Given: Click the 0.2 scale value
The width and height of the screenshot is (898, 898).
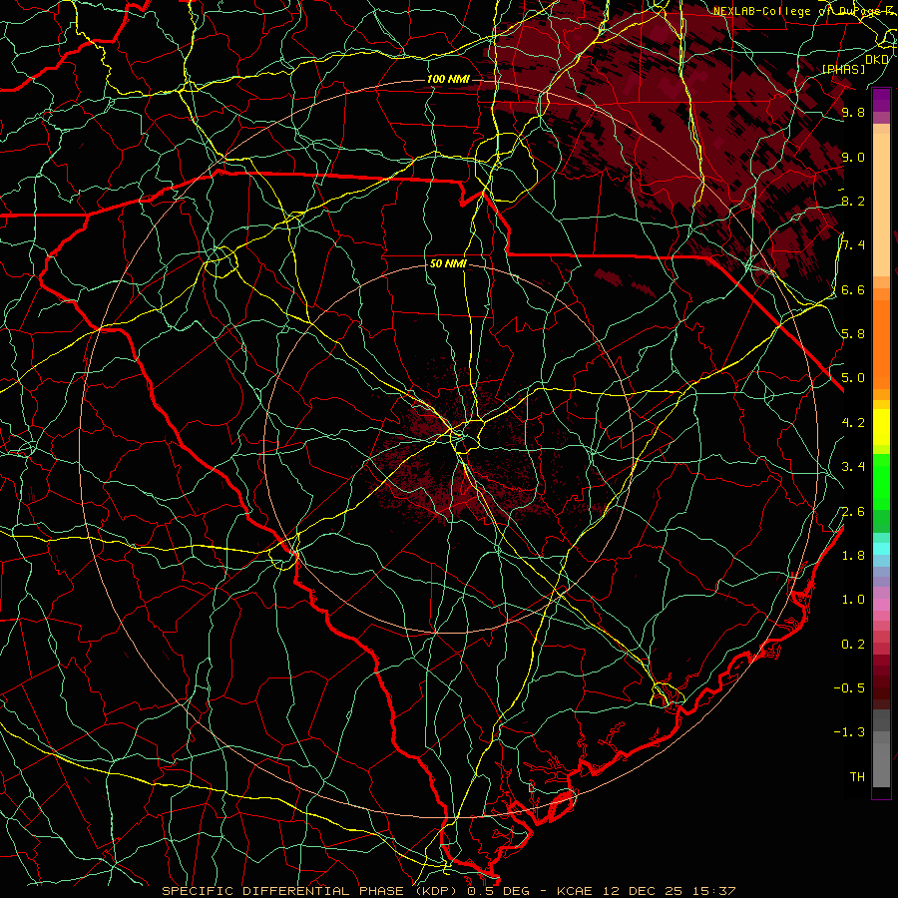Looking at the screenshot, I should point(853,645).
